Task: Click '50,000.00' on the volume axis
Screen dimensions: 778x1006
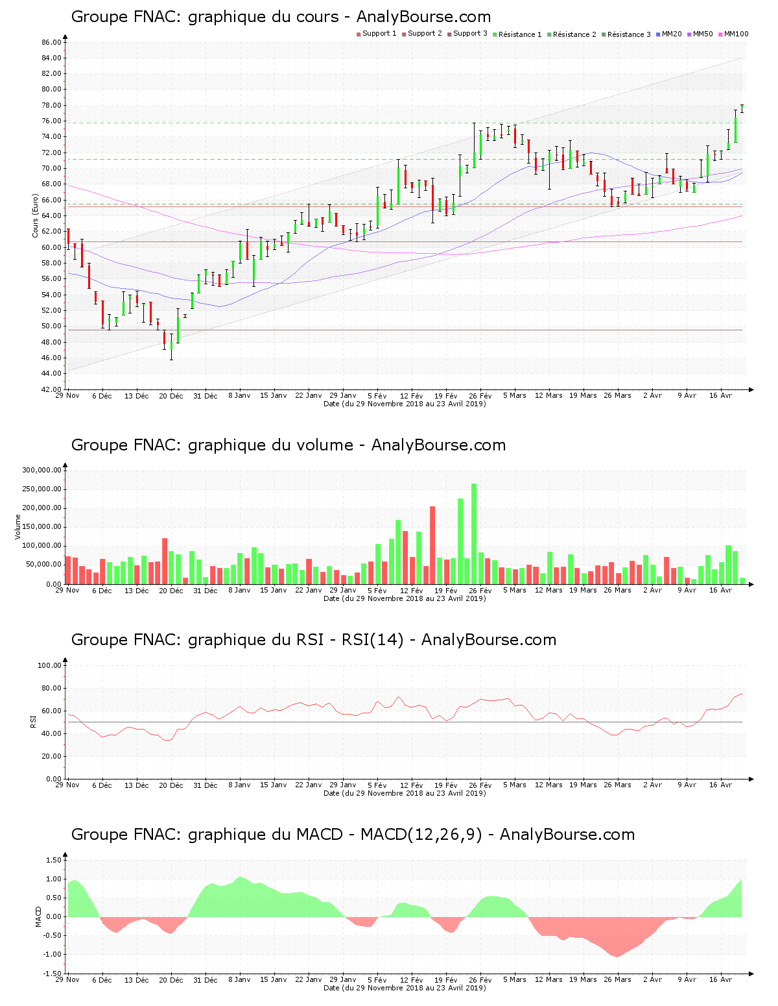Action: [x=44, y=565]
